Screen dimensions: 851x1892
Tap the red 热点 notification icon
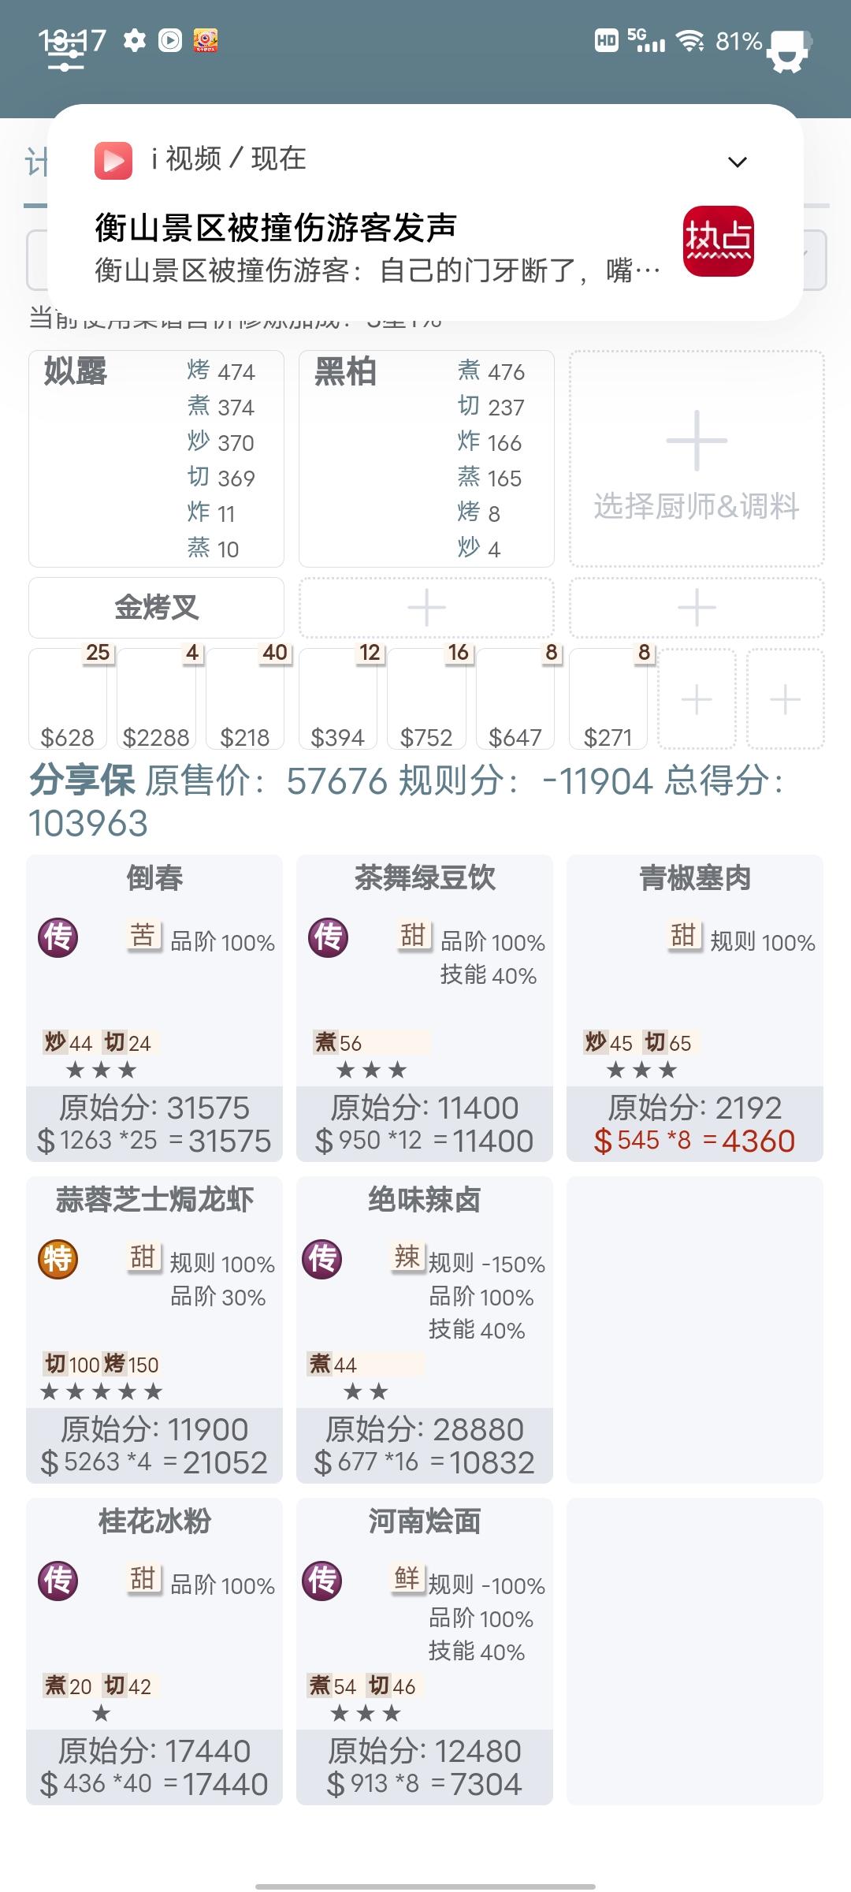point(718,241)
